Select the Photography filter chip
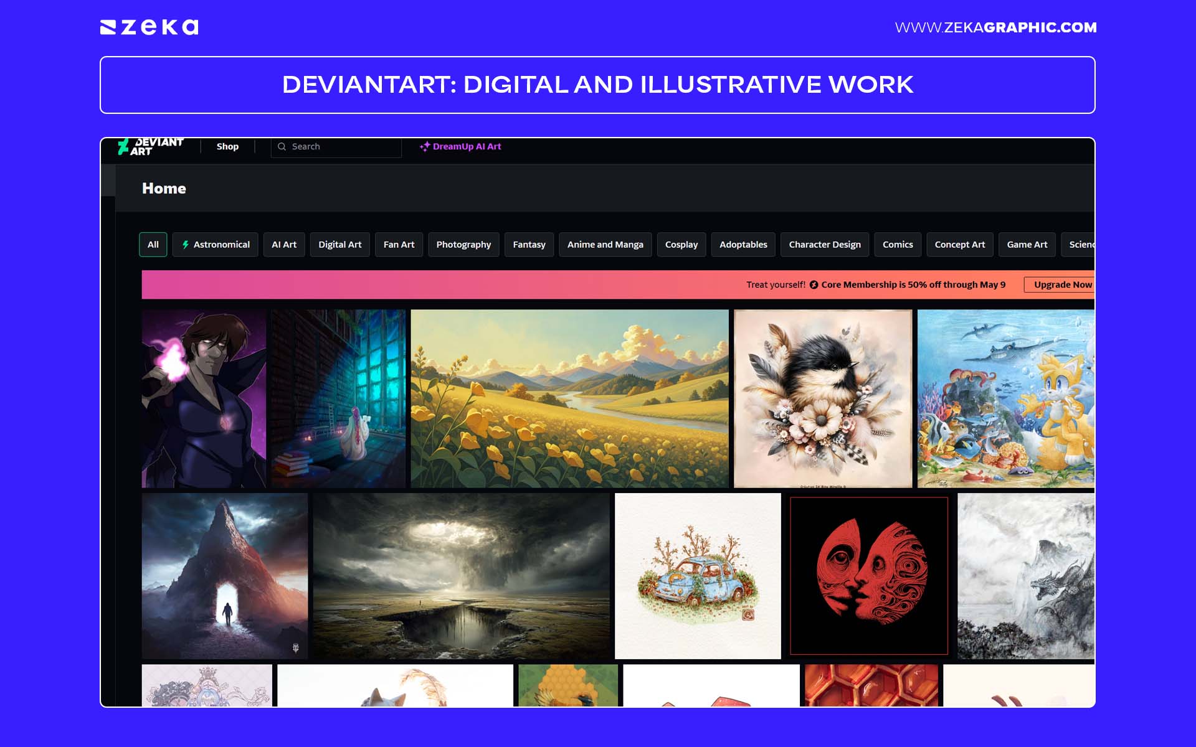This screenshot has width=1196, height=747. point(463,244)
